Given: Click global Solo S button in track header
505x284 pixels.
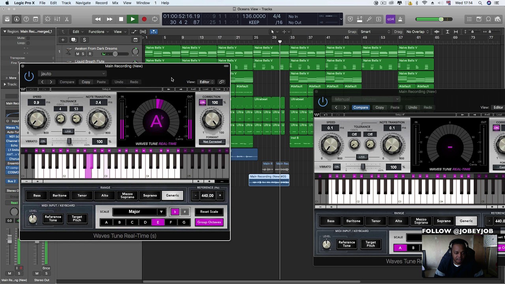Looking at the screenshot, I should tap(84, 40).
